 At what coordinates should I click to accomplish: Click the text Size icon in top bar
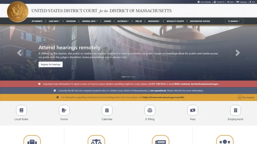(x=250, y=2)
